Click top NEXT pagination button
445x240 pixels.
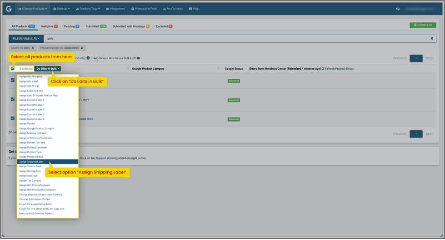(430, 58)
